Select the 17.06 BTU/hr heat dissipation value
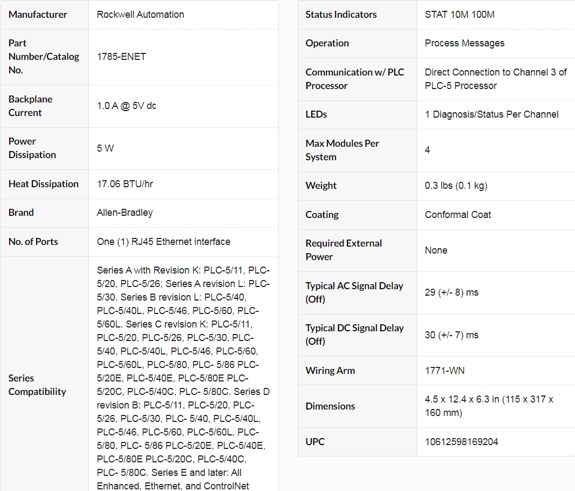Screen dimensions: 575x491 [125, 184]
